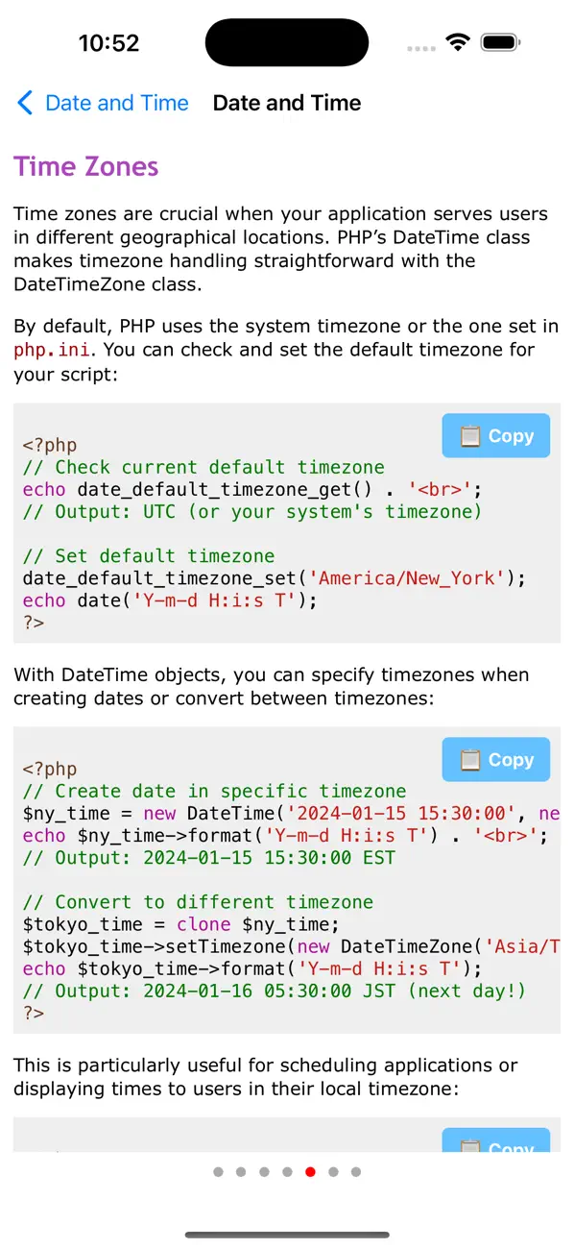Tap the Wi-Fi icon in the status bar
Screen dimensions: 574x1249
(x=458, y=41)
